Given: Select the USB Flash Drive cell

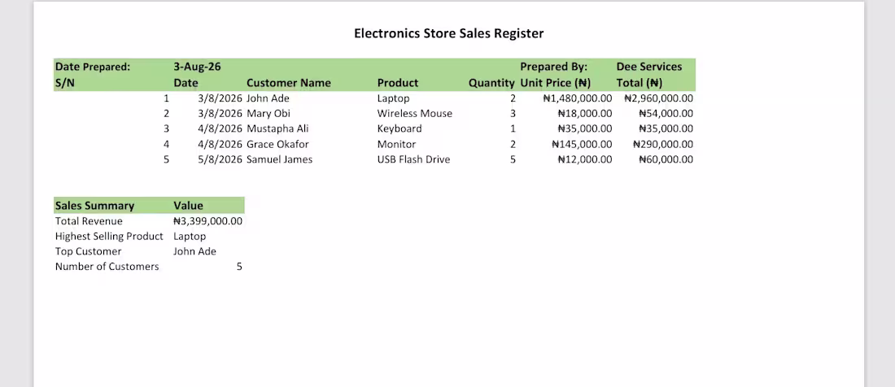Looking at the screenshot, I should click(x=414, y=159).
